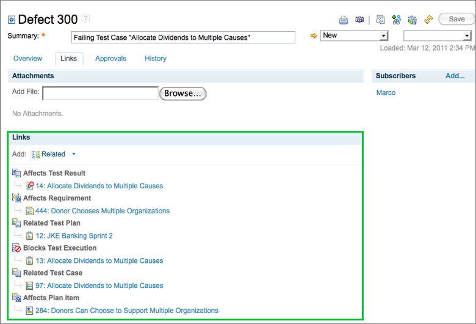Open link 13: Allocate Dividends to Multiple Causes

(x=99, y=260)
